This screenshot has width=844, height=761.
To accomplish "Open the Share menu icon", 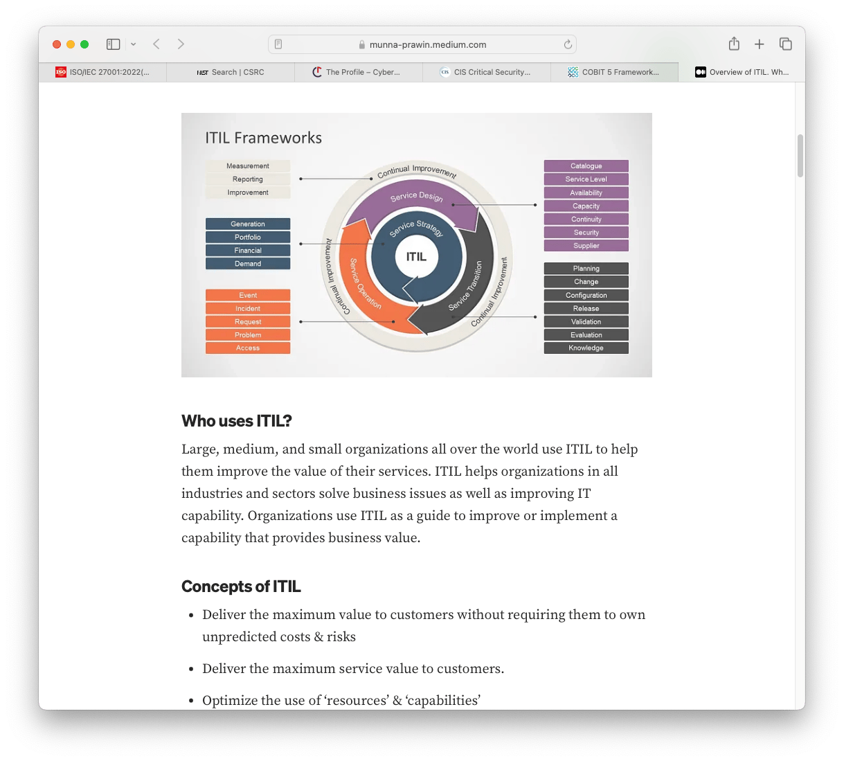I will click(734, 44).
